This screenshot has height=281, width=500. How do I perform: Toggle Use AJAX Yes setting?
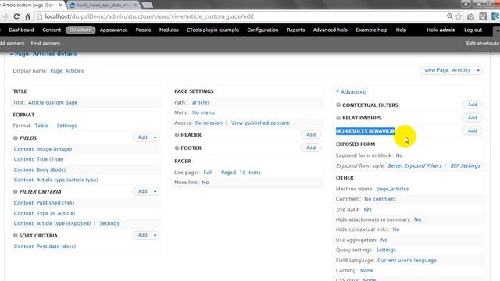pyautogui.click(x=367, y=209)
